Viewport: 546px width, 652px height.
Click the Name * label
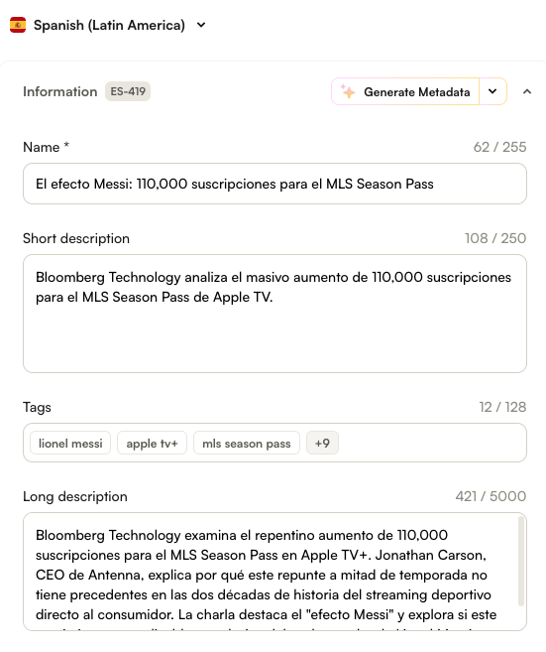tap(47, 147)
